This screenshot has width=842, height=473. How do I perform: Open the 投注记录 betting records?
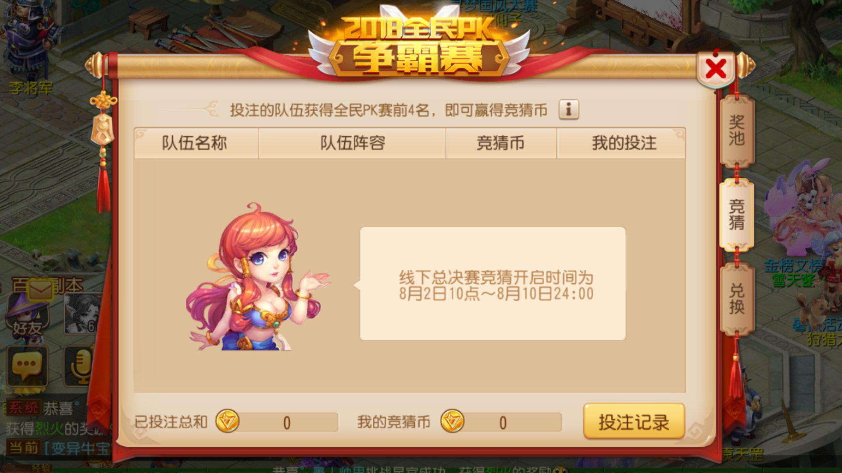tap(634, 422)
